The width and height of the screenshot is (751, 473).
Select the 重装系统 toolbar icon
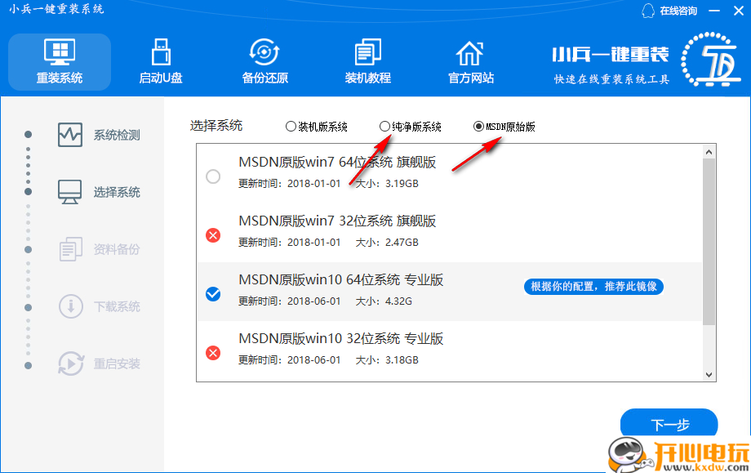pyautogui.click(x=58, y=61)
